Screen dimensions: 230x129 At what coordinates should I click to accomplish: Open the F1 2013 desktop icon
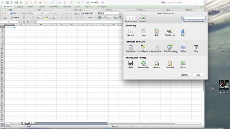tap(224, 87)
